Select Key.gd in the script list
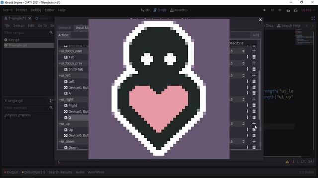The width and height of the screenshot is (318, 178). click(29, 40)
